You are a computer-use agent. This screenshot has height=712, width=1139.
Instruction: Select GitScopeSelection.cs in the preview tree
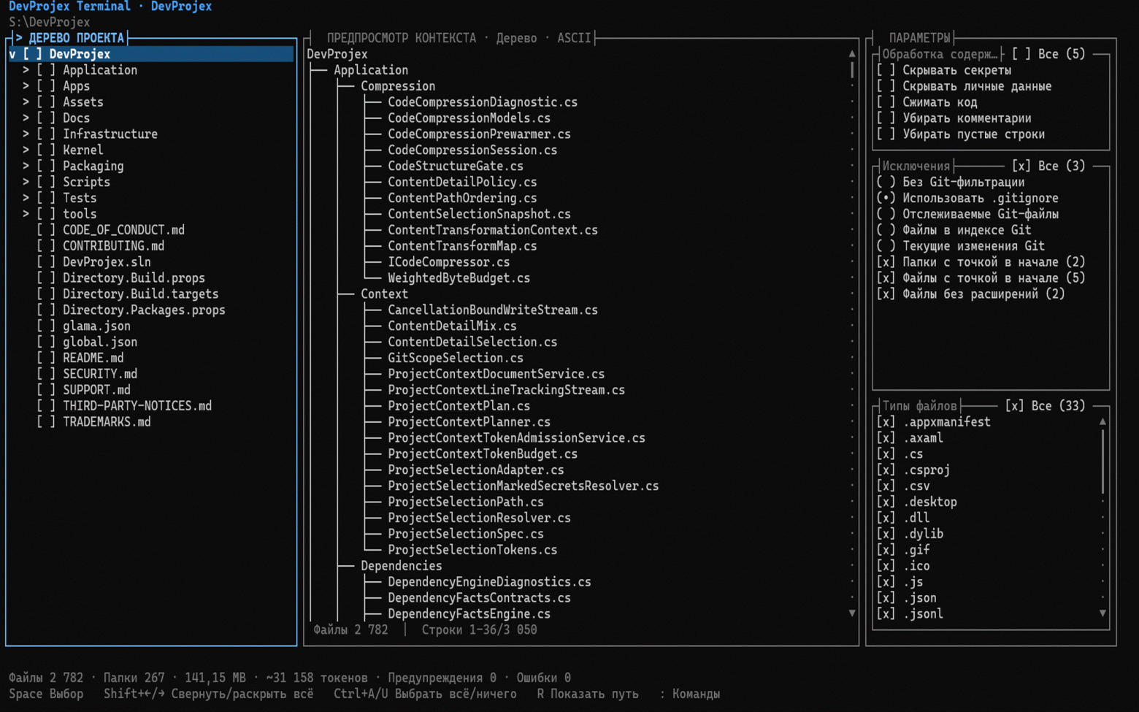coord(455,358)
